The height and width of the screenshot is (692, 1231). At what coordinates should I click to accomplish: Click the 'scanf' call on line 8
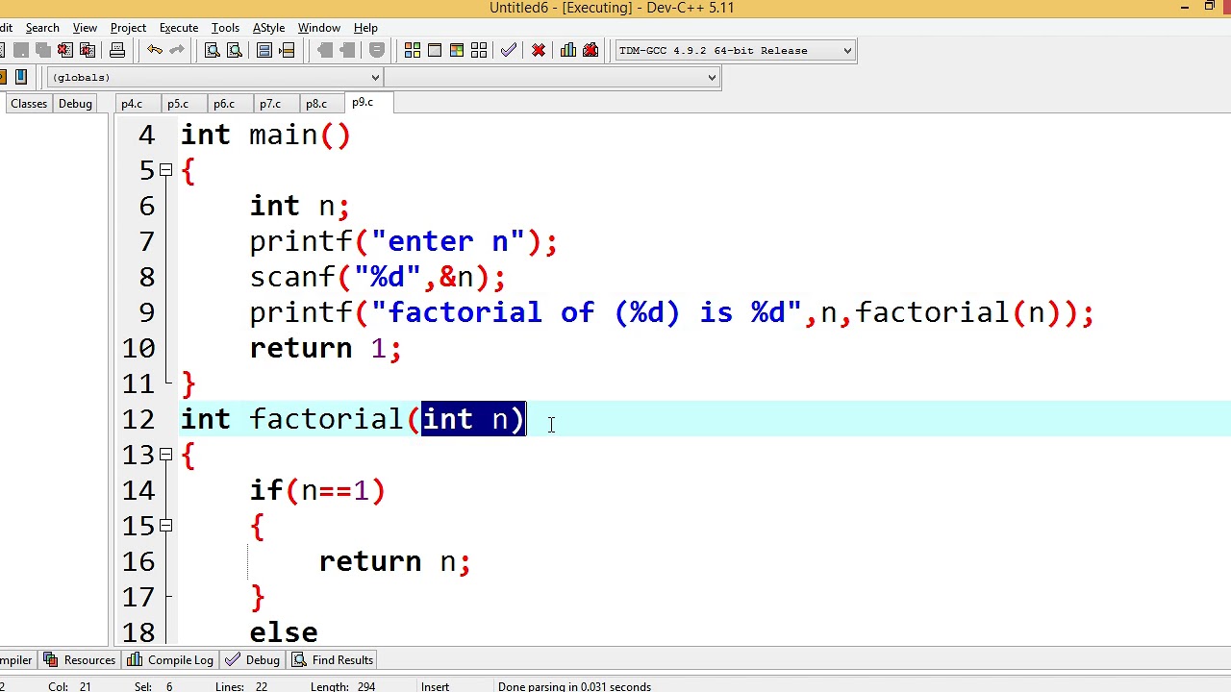tap(293, 277)
